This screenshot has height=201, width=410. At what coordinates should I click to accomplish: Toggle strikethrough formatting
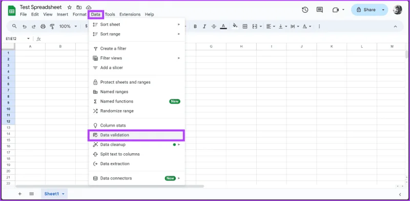(x=214, y=27)
